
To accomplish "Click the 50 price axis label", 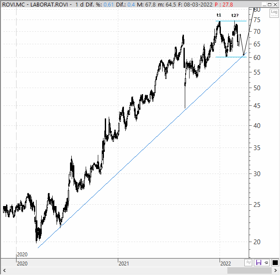I will coord(257,88).
